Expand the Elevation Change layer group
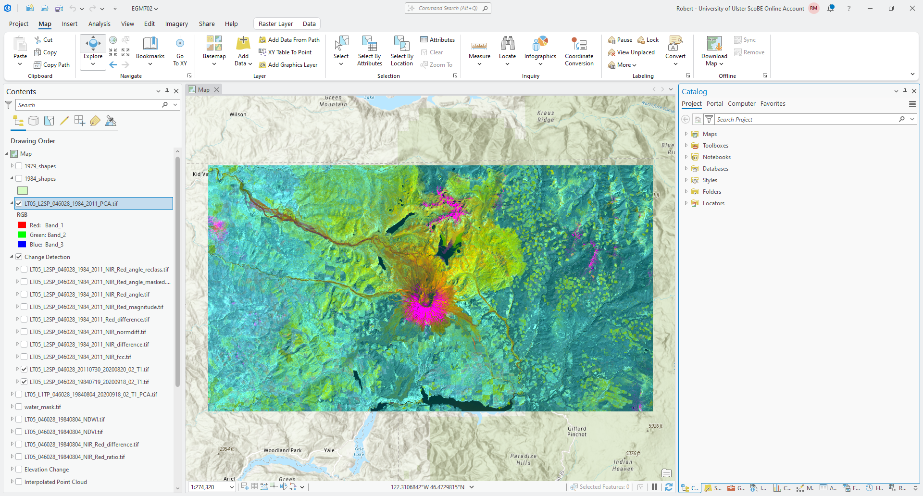The width and height of the screenshot is (923, 496). (x=12, y=470)
